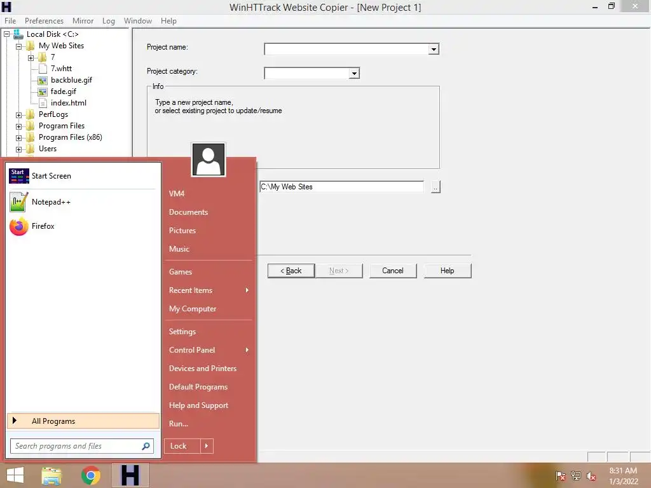Click the Windows Start button
Image resolution: width=651 pixels, height=488 pixels.
click(x=15, y=475)
